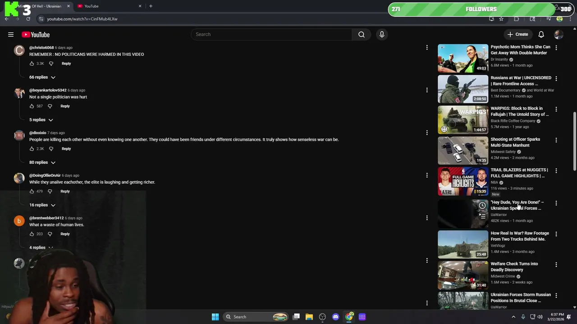Add 'Hey Dude' video to Watch Later

(x=482, y=206)
